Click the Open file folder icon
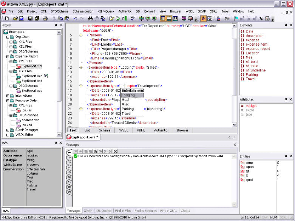Image resolution: width=295 pixels, height=221 pixels. click(15, 19)
